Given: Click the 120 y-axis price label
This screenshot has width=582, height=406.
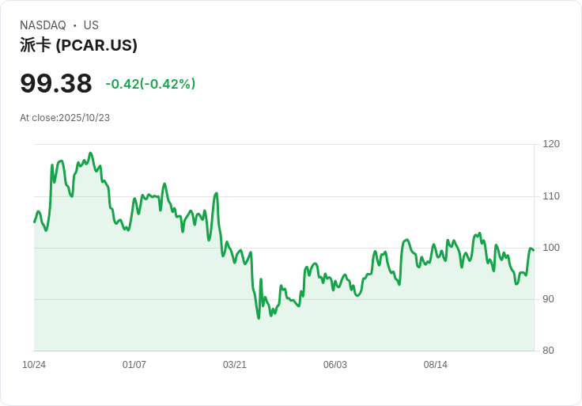Looking at the screenshot, I should (x=551, y=144).
